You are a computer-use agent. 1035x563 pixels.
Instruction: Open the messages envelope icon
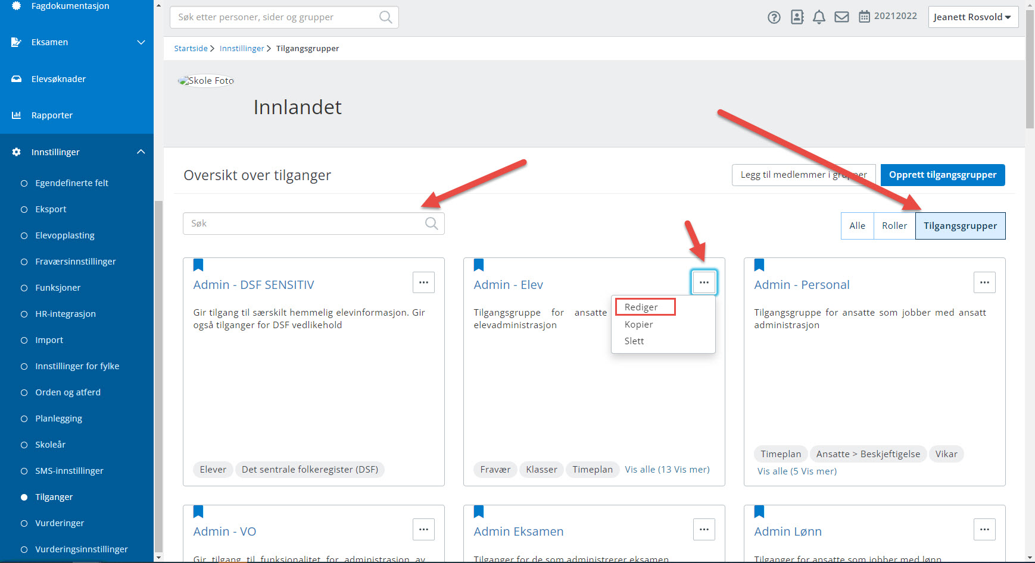(x=841, y=17)
